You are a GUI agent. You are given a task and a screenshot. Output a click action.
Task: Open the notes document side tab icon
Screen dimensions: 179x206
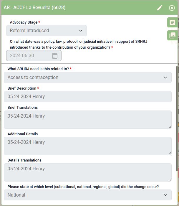[172, 22]
